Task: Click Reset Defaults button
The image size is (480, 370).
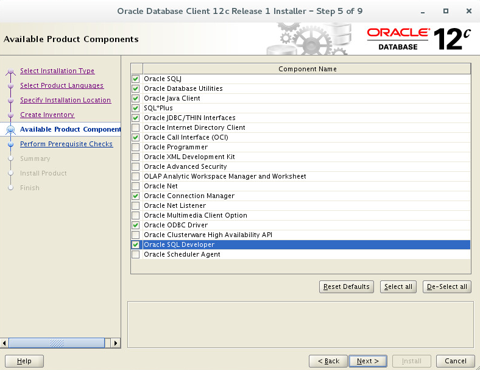Action: click(346, 286)
